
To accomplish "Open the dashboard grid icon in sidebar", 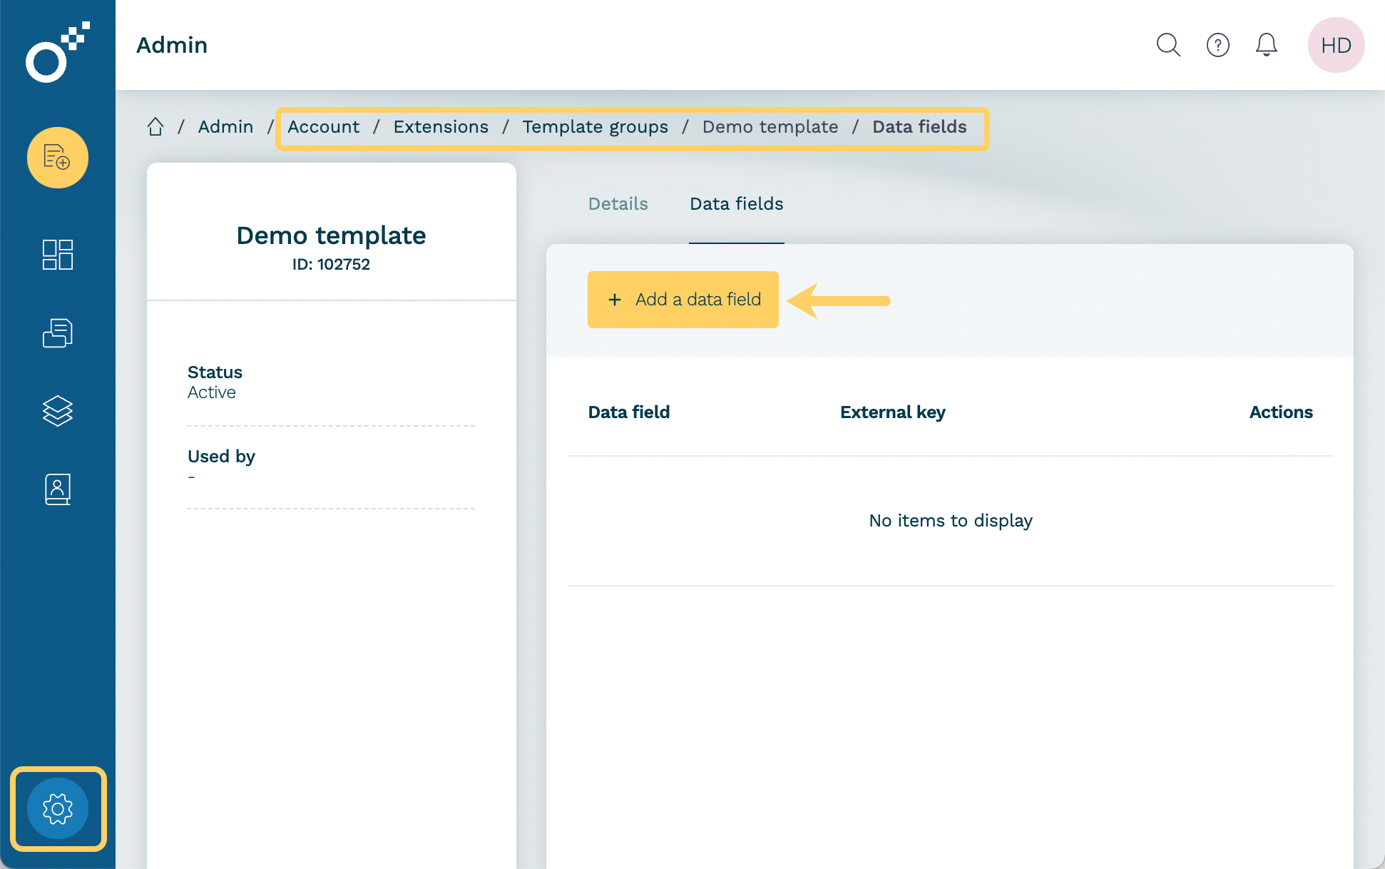I will click(57, 255).
